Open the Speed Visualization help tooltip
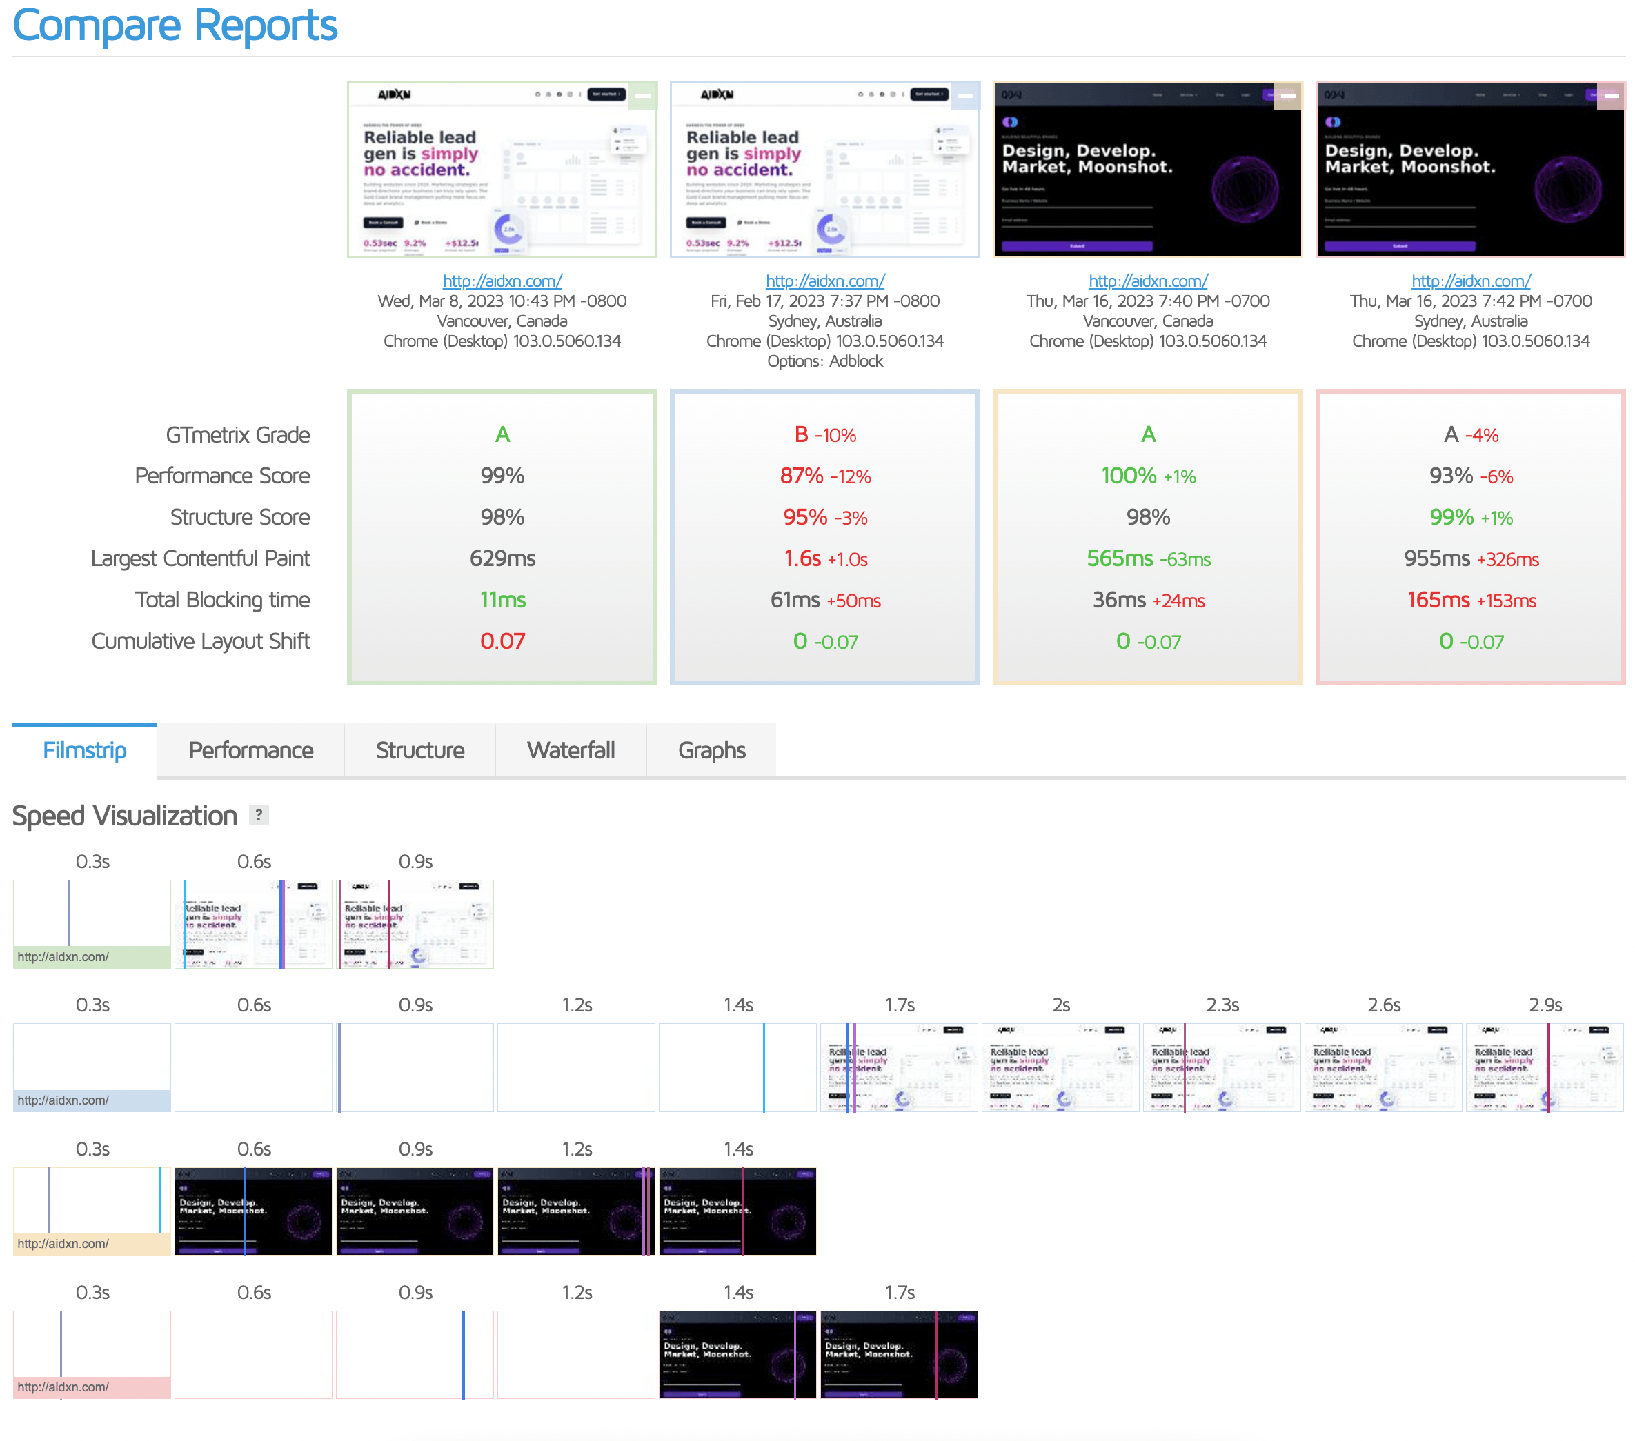 [259, 816]
